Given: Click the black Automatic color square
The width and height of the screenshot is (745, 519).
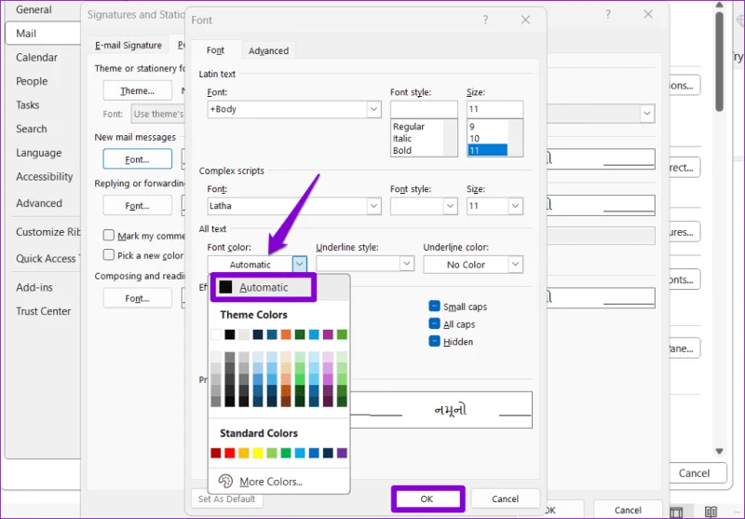Looking at the screenshot, I should pos(225,287).
